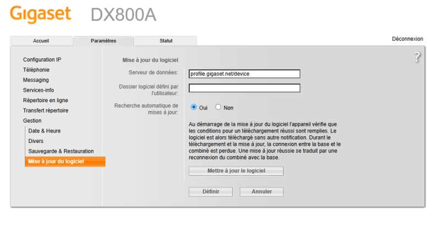Click the Annuler button
This screenshot has height=227, width=440.
(x=262, y=192)
